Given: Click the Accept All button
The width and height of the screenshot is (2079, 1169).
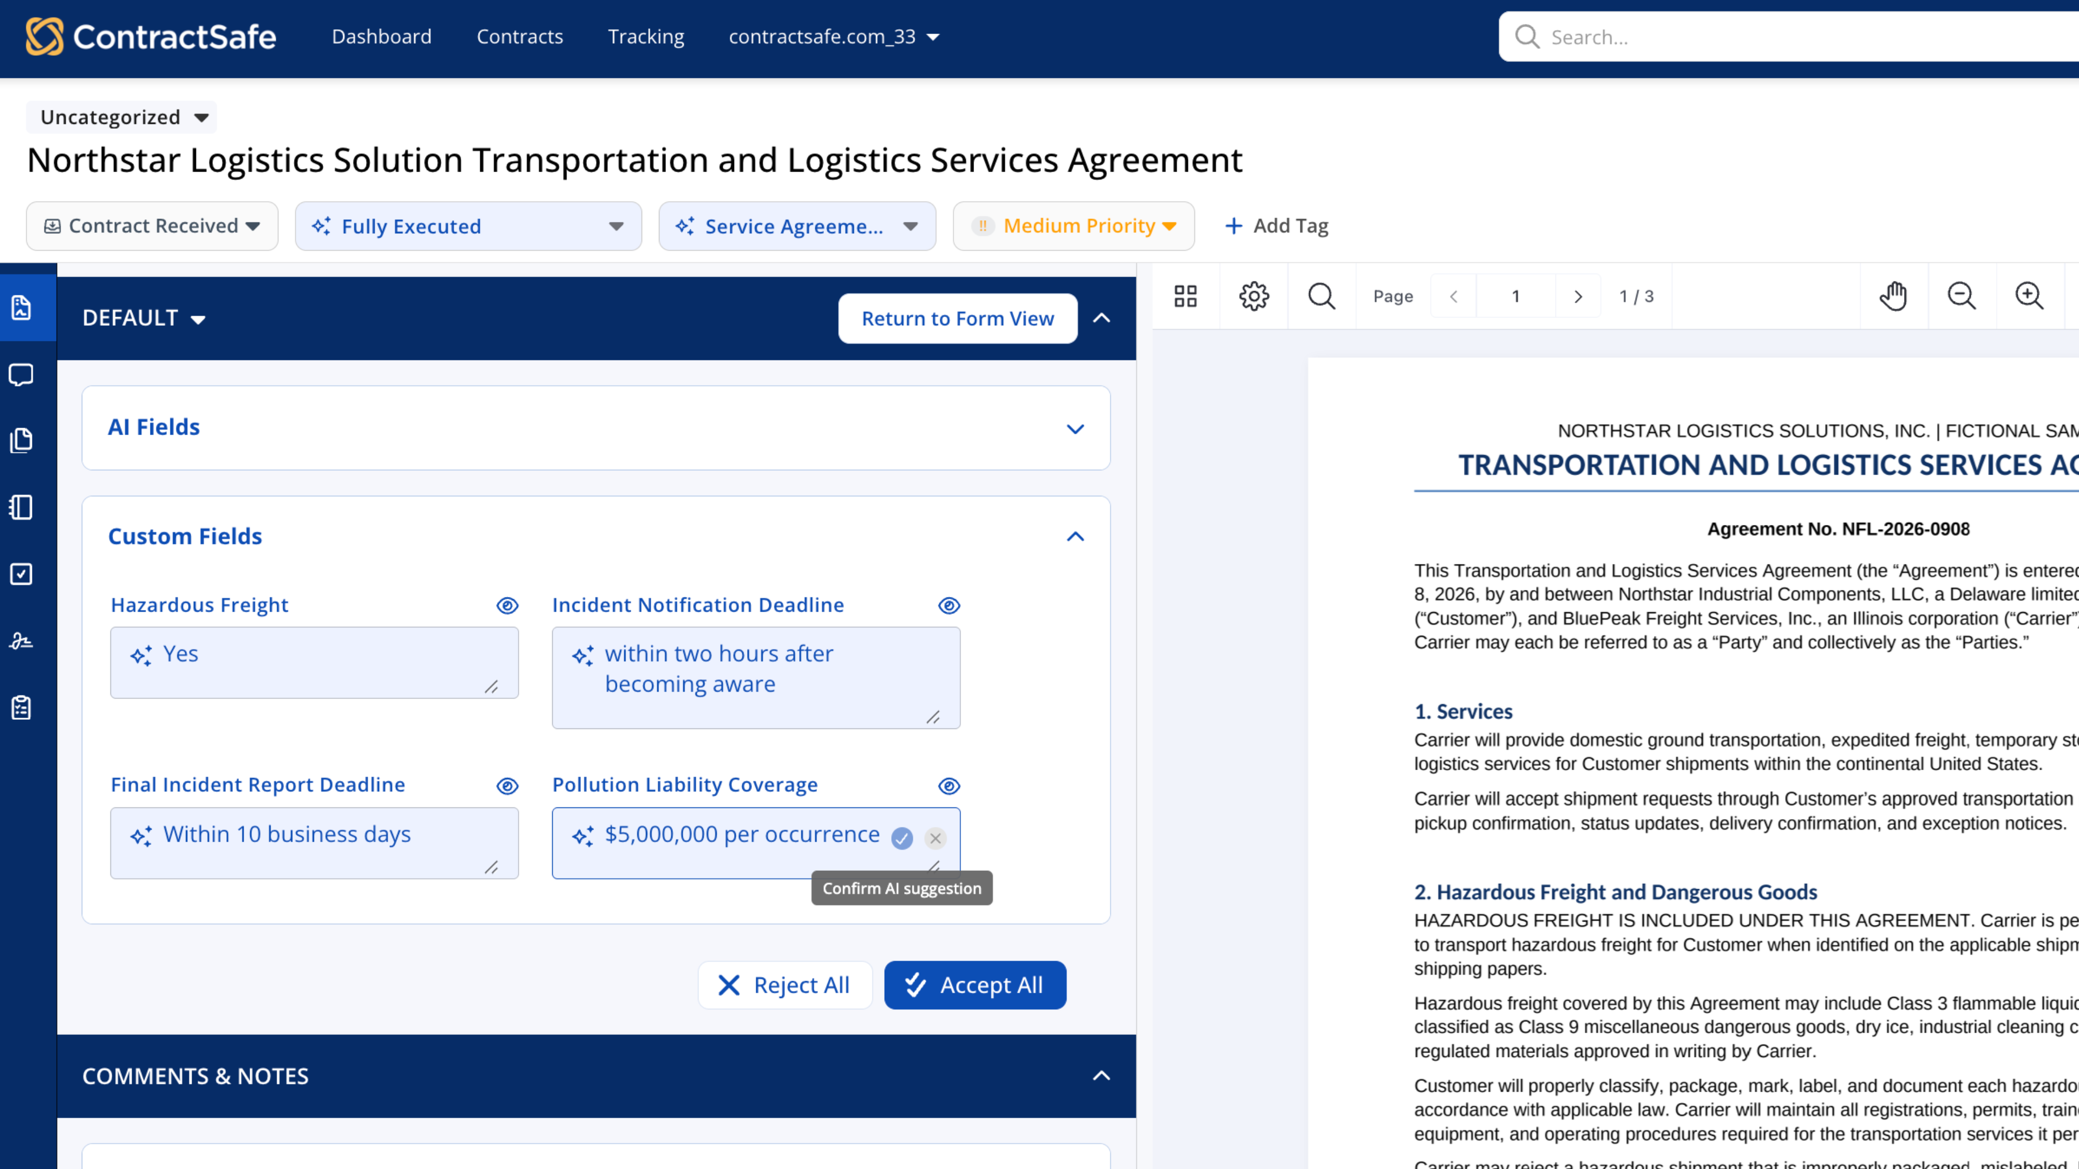Looking at the screenshot, I should click(975, 984).
